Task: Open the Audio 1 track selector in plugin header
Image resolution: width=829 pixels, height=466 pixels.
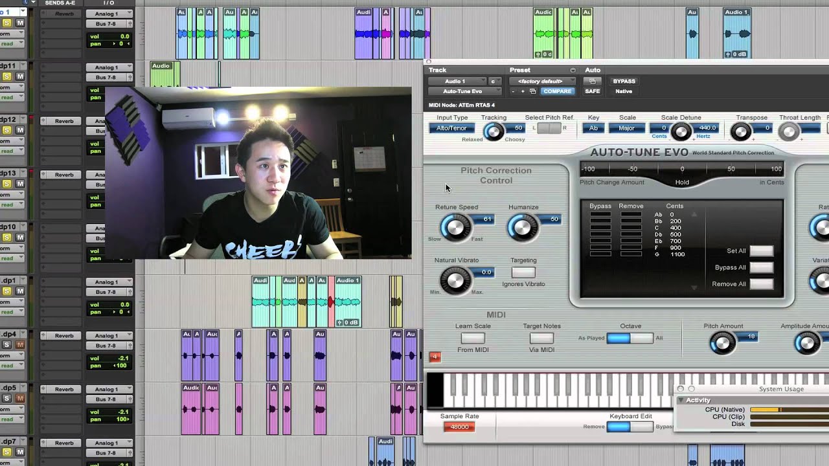Action: (x=458, y=81)
